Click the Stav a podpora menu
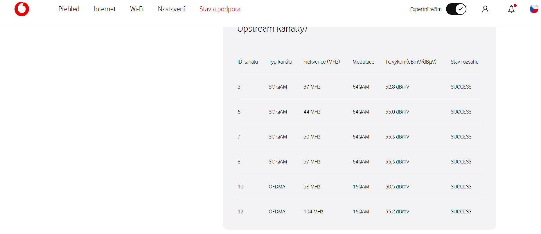The height and width of the screenshot is (234, 541). pyautogui.click(x=220, y=9)
